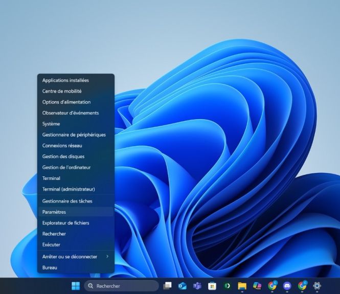Open File Explorer taskbar icon

[x=242, y=286]
